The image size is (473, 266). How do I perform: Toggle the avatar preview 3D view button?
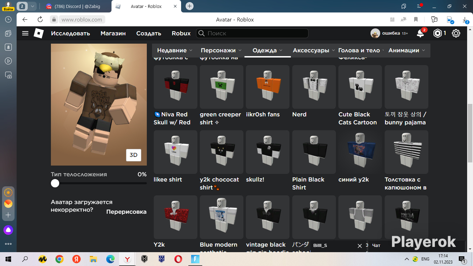point(133,155)
